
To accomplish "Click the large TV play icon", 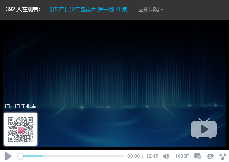I will 204,128.
